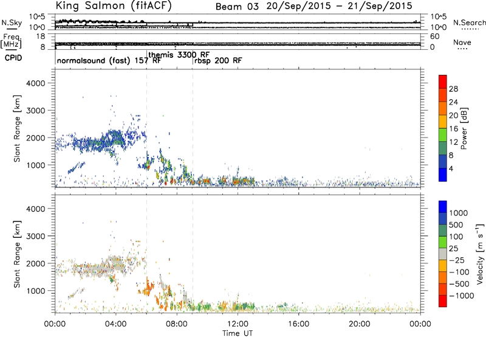Click the '12:00' time axis tick label

(238, 324)
